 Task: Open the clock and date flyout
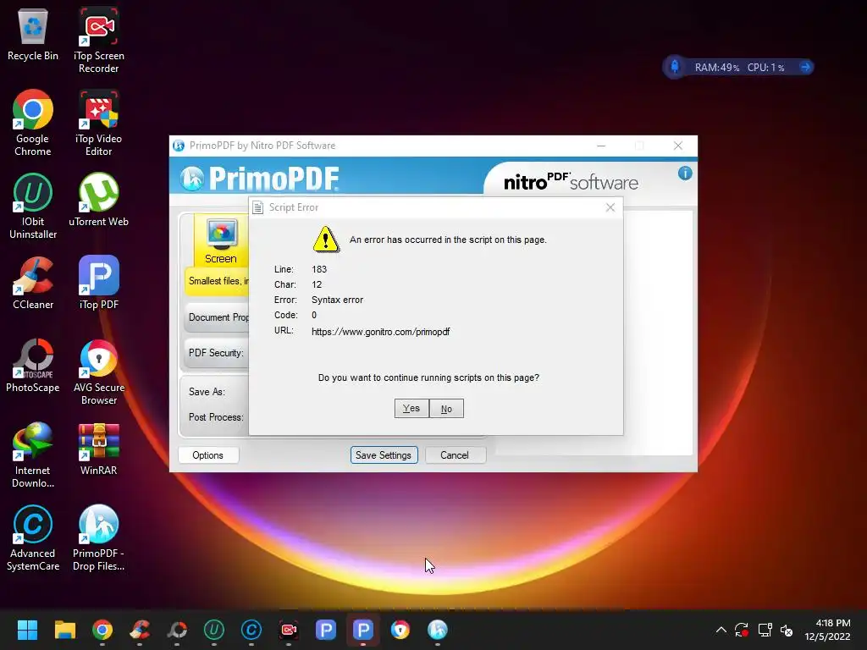click(827, 630)
